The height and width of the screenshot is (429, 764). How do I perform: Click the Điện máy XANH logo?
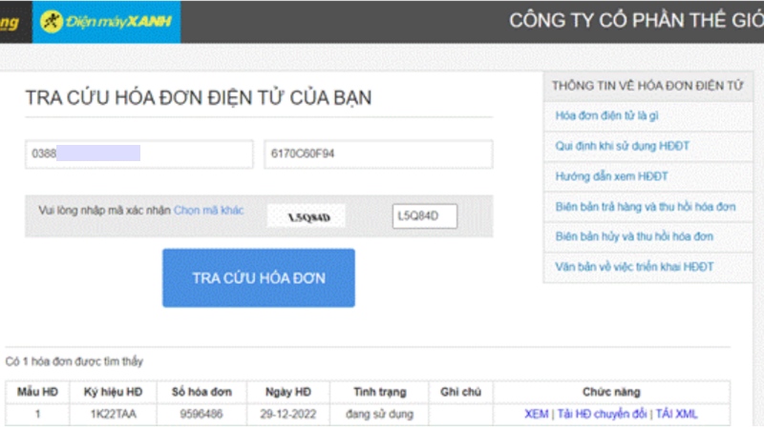(106, 21)
